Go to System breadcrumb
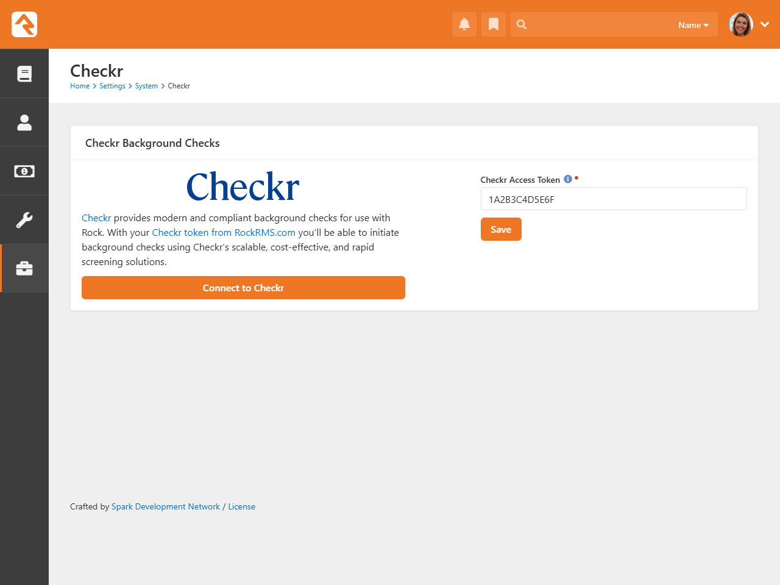Viewport: 780px width, 585px height. point(146,86)
